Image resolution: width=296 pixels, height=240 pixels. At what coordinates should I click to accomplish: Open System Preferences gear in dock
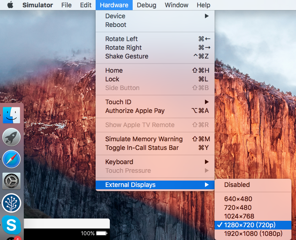point(11,181)
